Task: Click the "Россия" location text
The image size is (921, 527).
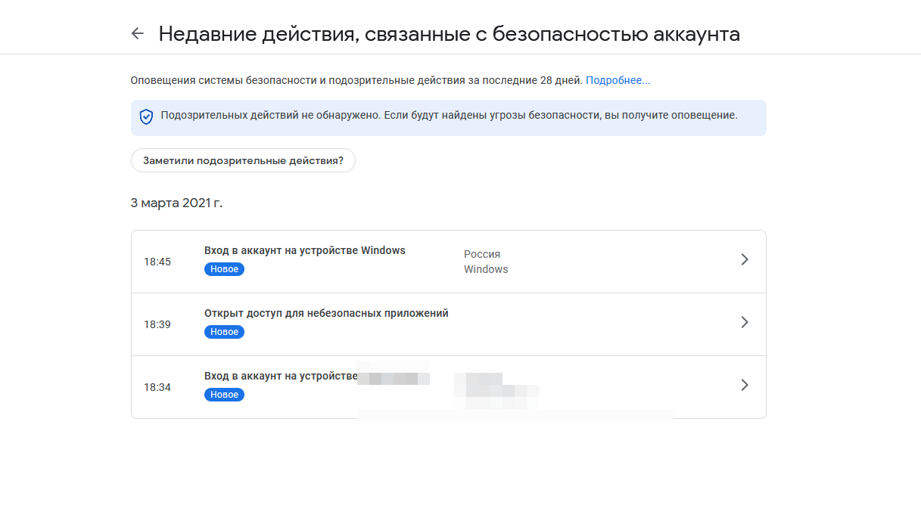Action: click(x=482, y=254)
